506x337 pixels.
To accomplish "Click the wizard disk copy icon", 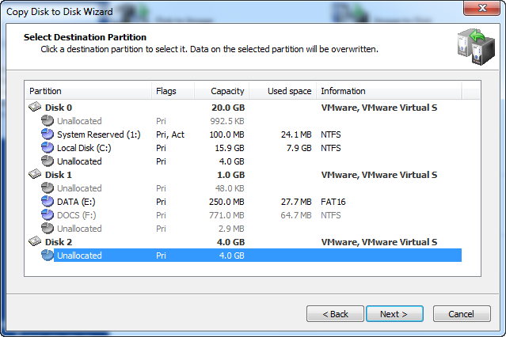I will (476, 47).
